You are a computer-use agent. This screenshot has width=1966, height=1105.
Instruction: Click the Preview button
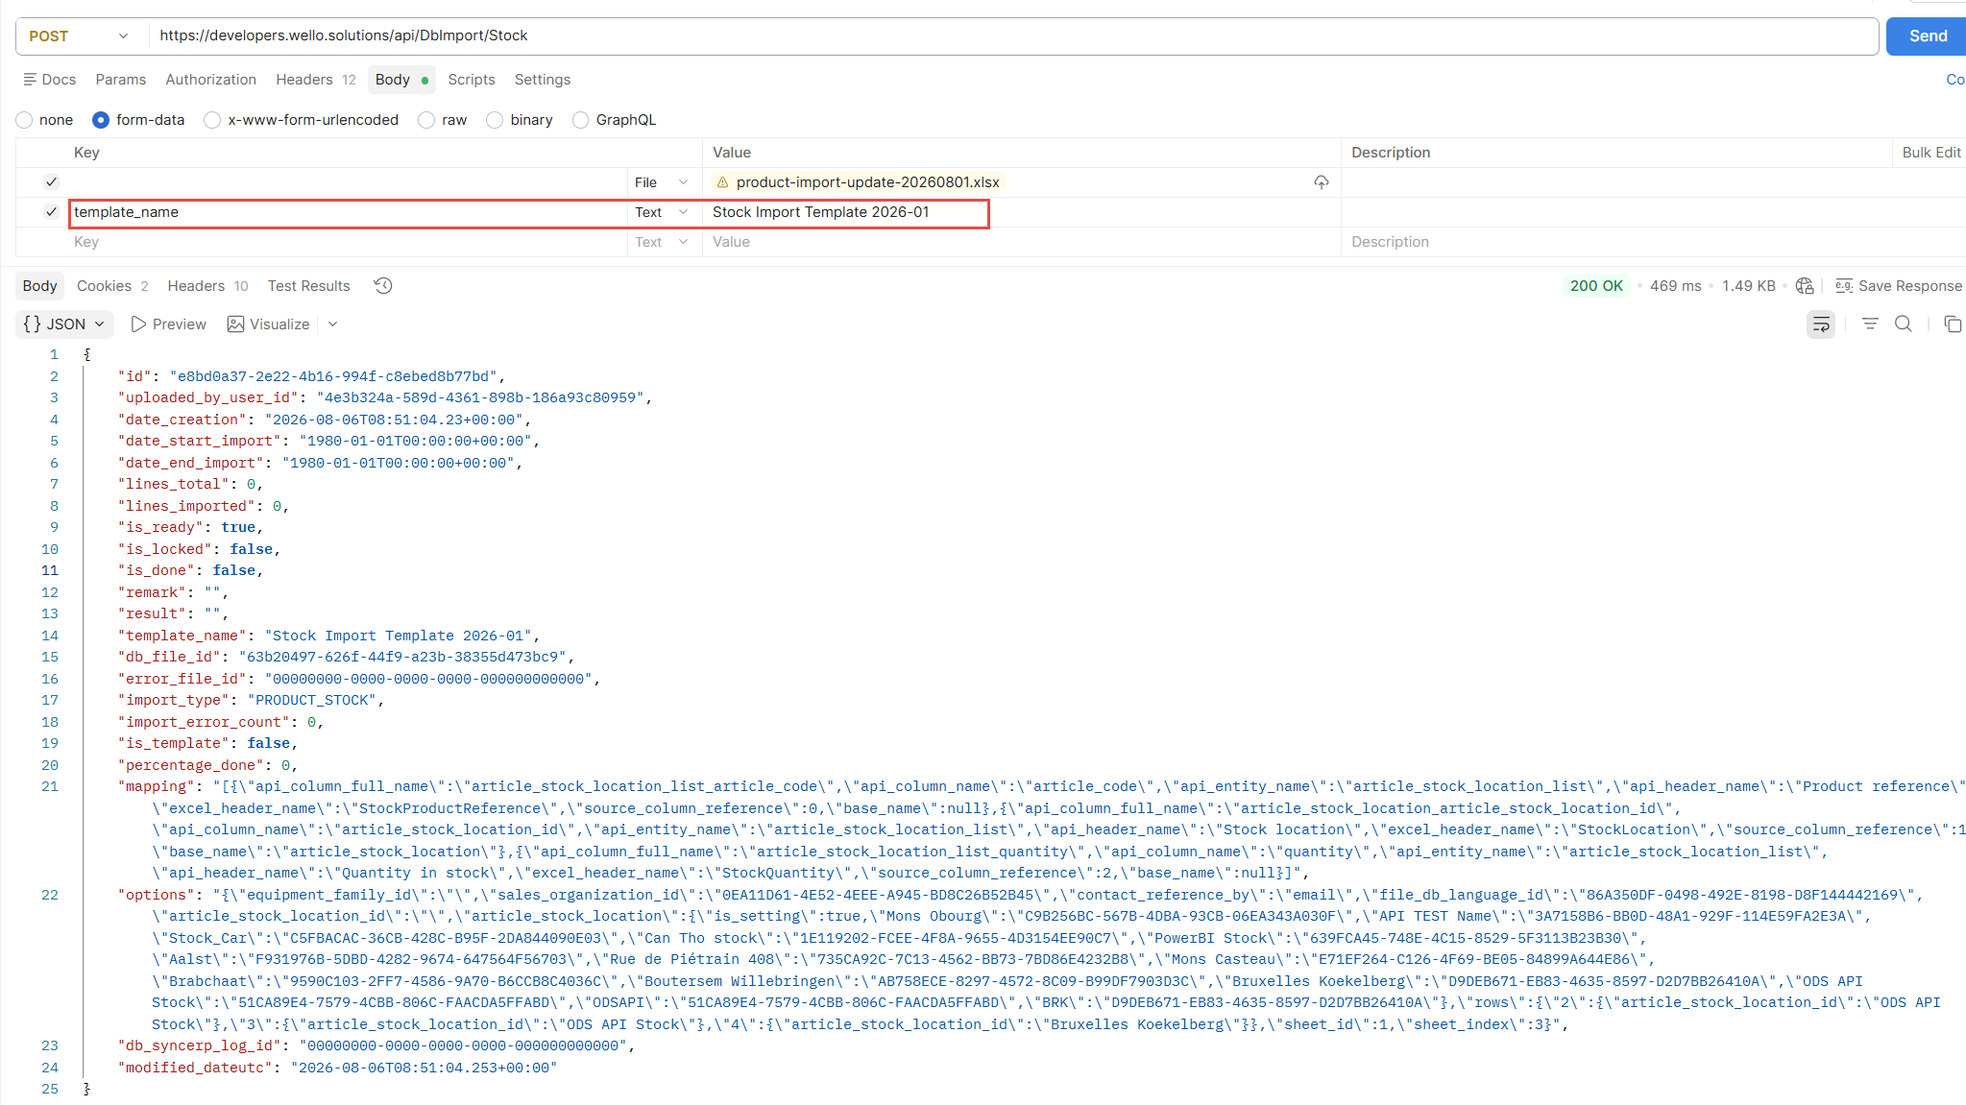tap(169, 324)
